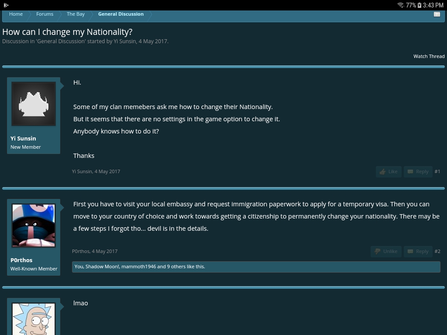447x335 pixels.
Task: Navigate to The Bay section
Action: pos(76,14)
